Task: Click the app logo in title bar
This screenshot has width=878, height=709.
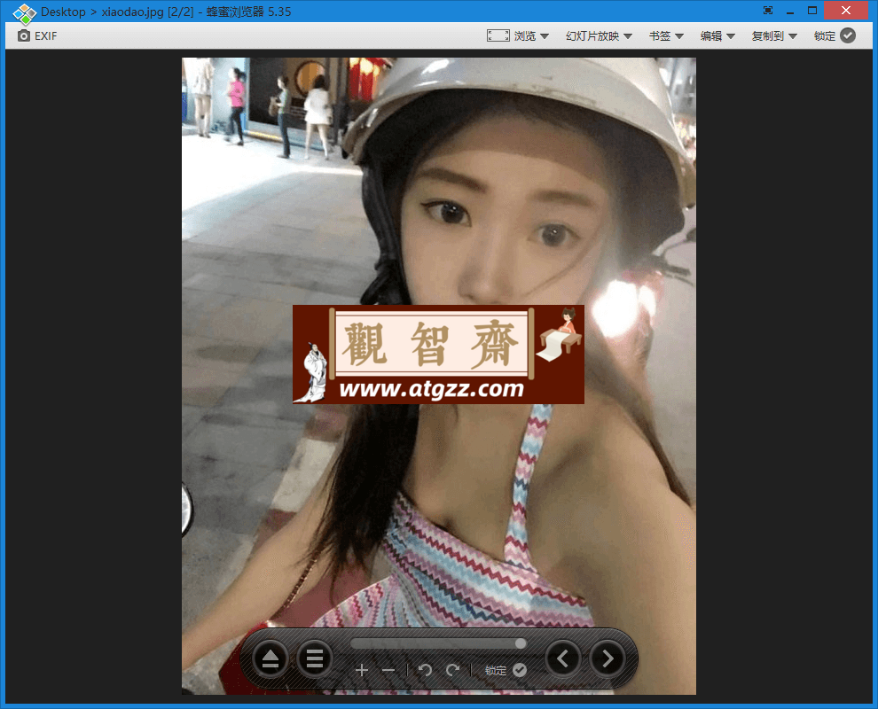Action: click(x=24, y=12)
